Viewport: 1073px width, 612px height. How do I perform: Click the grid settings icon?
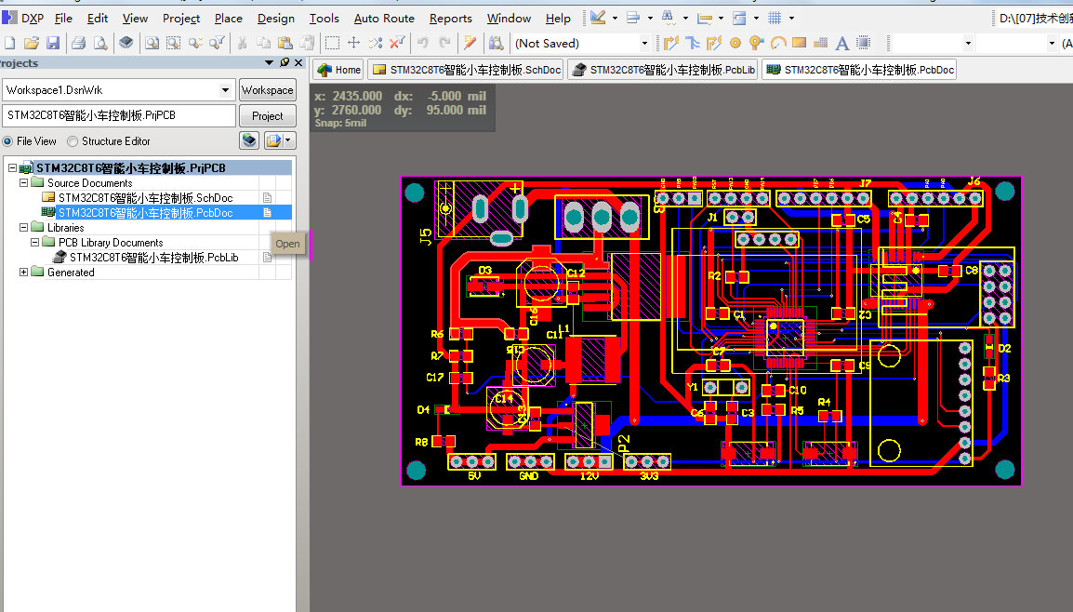coord(775,18)
